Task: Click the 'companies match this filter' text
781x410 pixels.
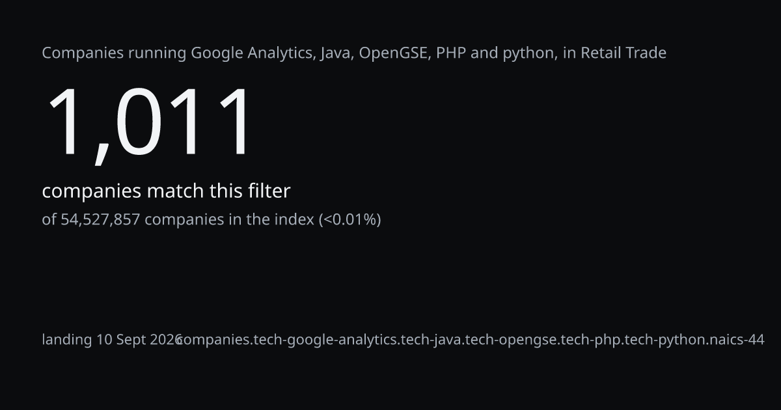Action: point(166,191)
